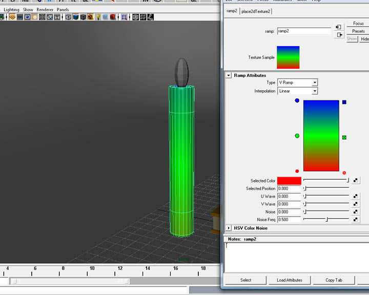Click the film gate icon in viewport toolbar
Viewport: 369px width, 295px height.
coord(20,17)
